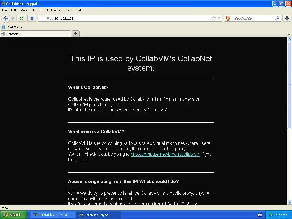Screen dimensions: 292x219
Task: Click the 8:38 AM system clock
Action: (x=281, y=215)
